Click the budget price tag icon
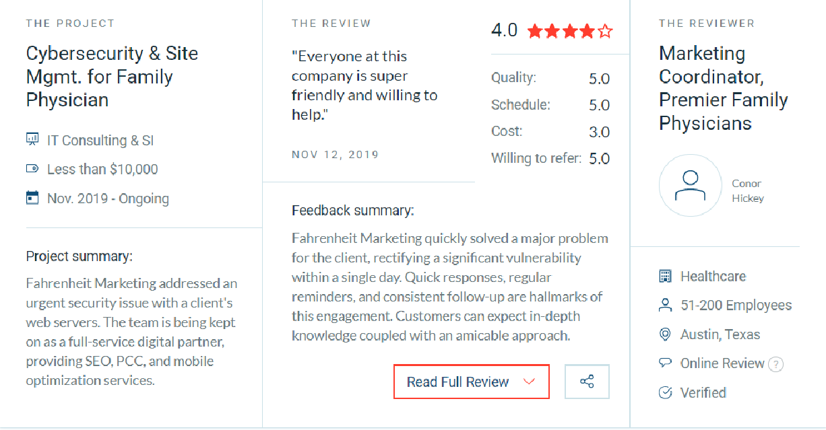826x430 pixels. coord(32,169)
